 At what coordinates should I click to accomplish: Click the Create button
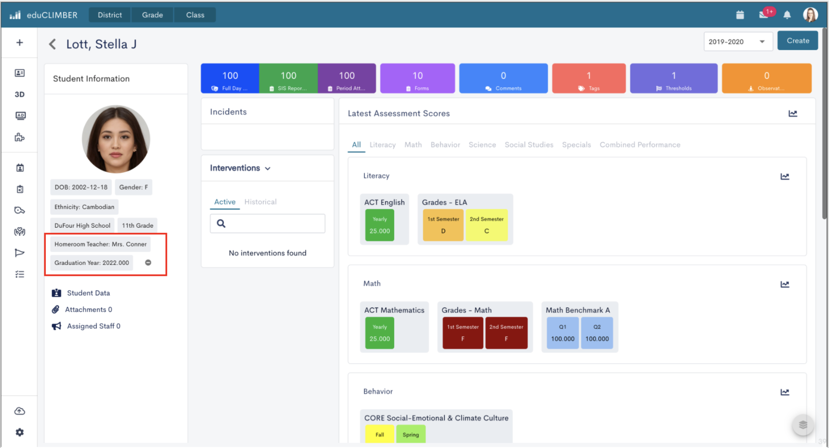click(x=798, y=41)
